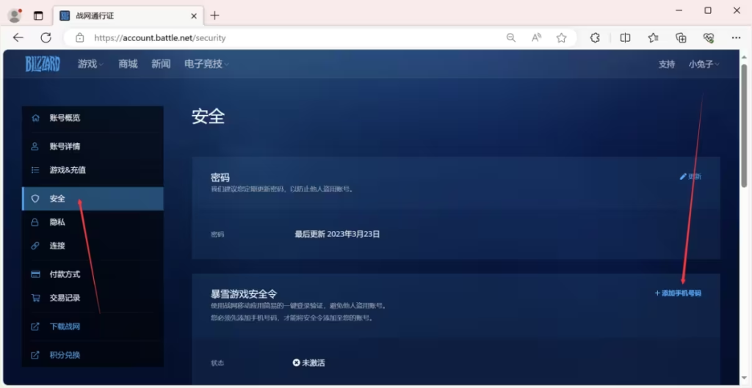Viewport: 752px width, 388px height.
Task: Expand the 游戏 dropdown menu
Action: click(90, 65)
